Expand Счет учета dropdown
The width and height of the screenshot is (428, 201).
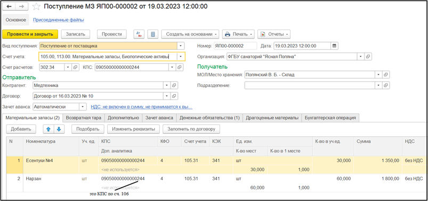point(181,57)
